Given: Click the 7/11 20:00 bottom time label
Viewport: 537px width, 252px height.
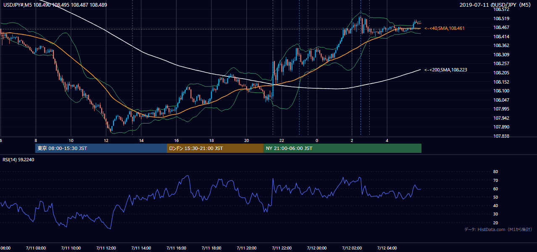Looking at the screenshot, I should coord(246,248).
